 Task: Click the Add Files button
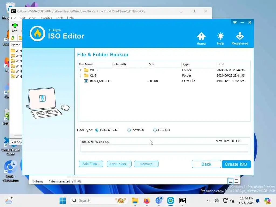pos(91,164)
